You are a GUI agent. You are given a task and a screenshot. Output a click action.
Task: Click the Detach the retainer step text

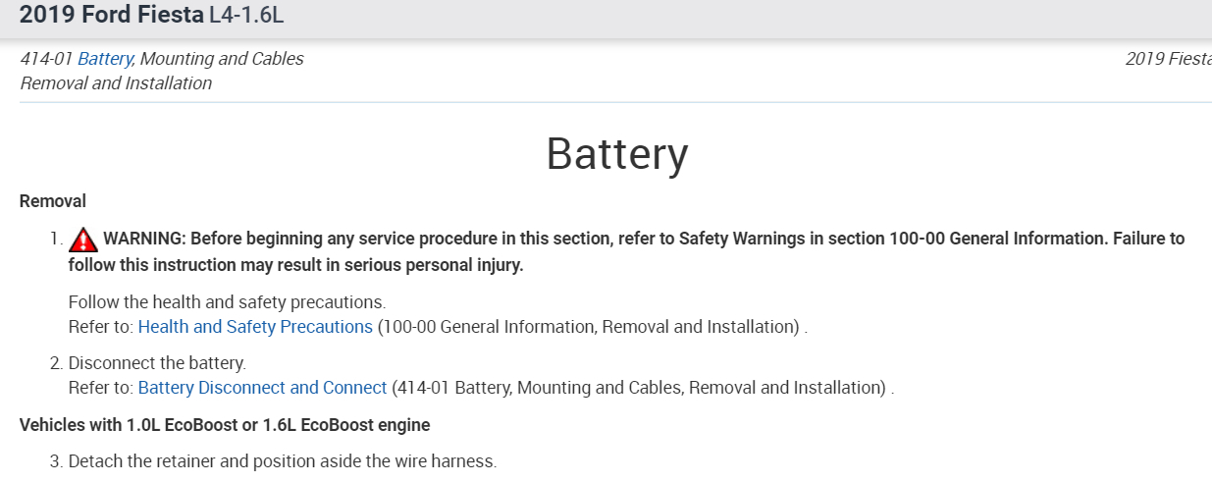[x=283, y=460]
